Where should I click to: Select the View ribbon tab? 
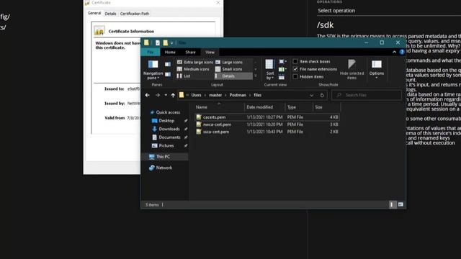210,53
